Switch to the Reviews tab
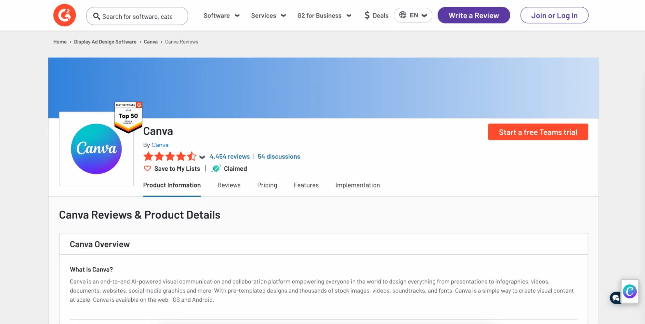Screen dimensions: 645x324 pos(229,185)
